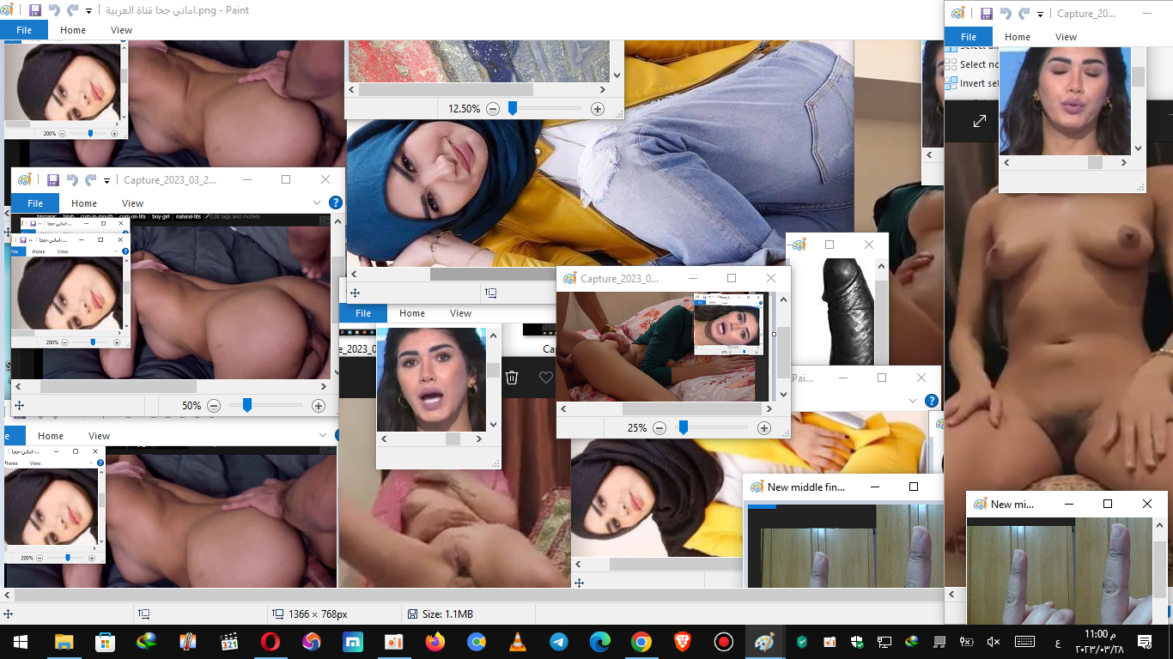Unmute the system tray volume icon
Viewport: 1173px width, 659px height.
click(x=994, y=642)
